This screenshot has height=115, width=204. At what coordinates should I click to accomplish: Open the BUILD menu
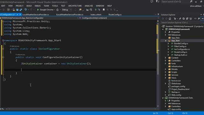click(x=29, y=6)
